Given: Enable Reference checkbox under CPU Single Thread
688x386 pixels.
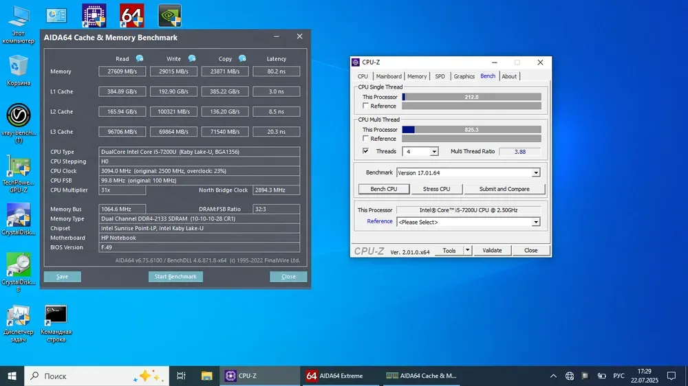Looking at the screenshot, I should (366, 106).
